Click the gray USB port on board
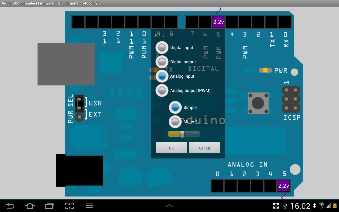Screen dimensions: 339x212 click(x=66, y=64)
